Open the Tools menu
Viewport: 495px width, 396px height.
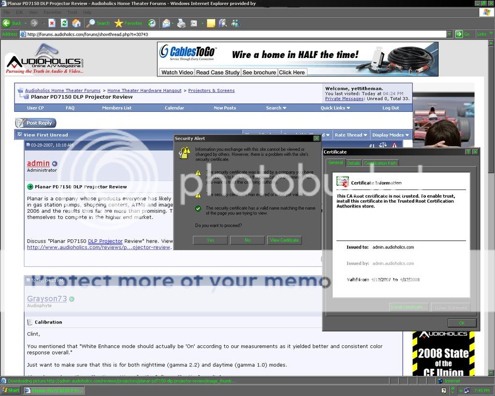[x=73, y=12]
